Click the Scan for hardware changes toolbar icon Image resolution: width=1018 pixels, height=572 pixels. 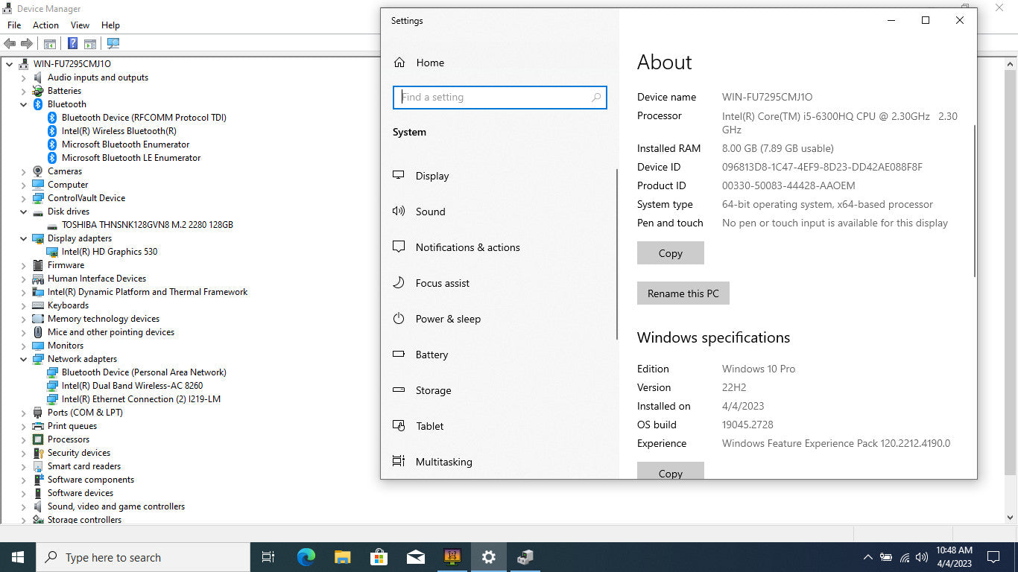113,44
